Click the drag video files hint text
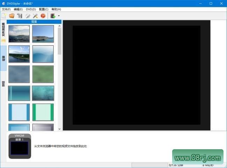The height and width of the screenshot is (168, 227). tap(60, 146)
